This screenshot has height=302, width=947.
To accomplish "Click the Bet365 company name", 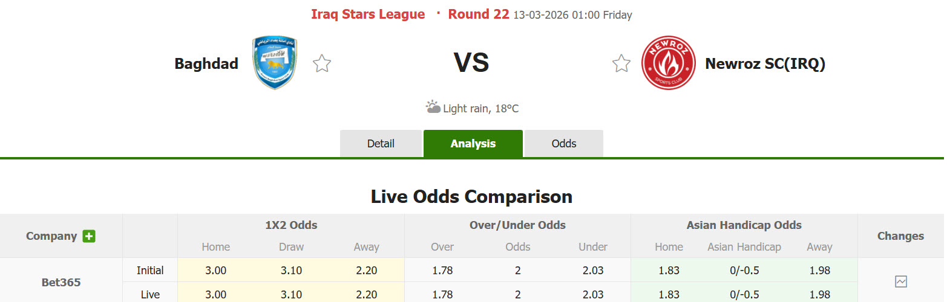I will coord(61,282).
